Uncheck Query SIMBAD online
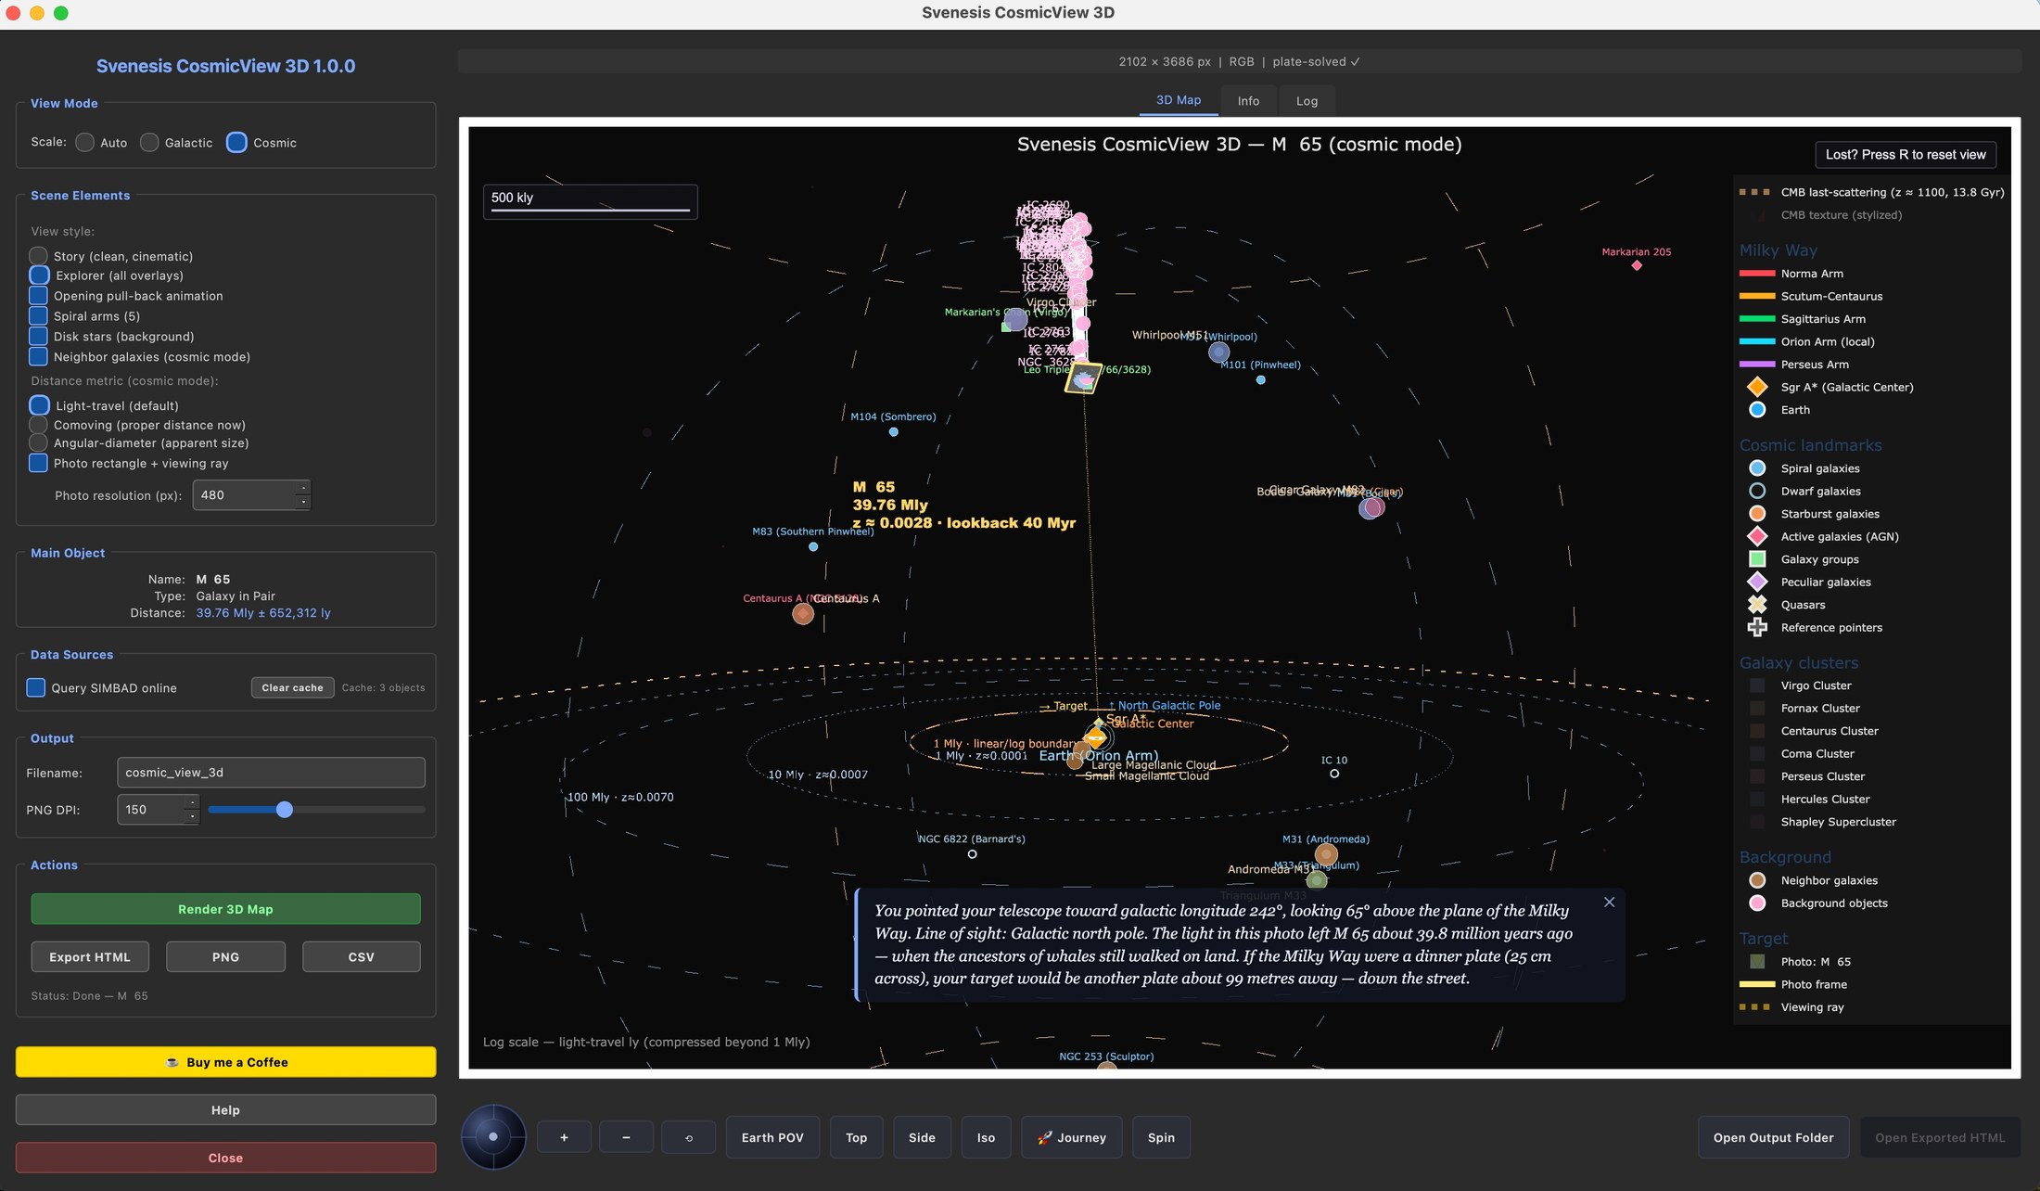 36,687
